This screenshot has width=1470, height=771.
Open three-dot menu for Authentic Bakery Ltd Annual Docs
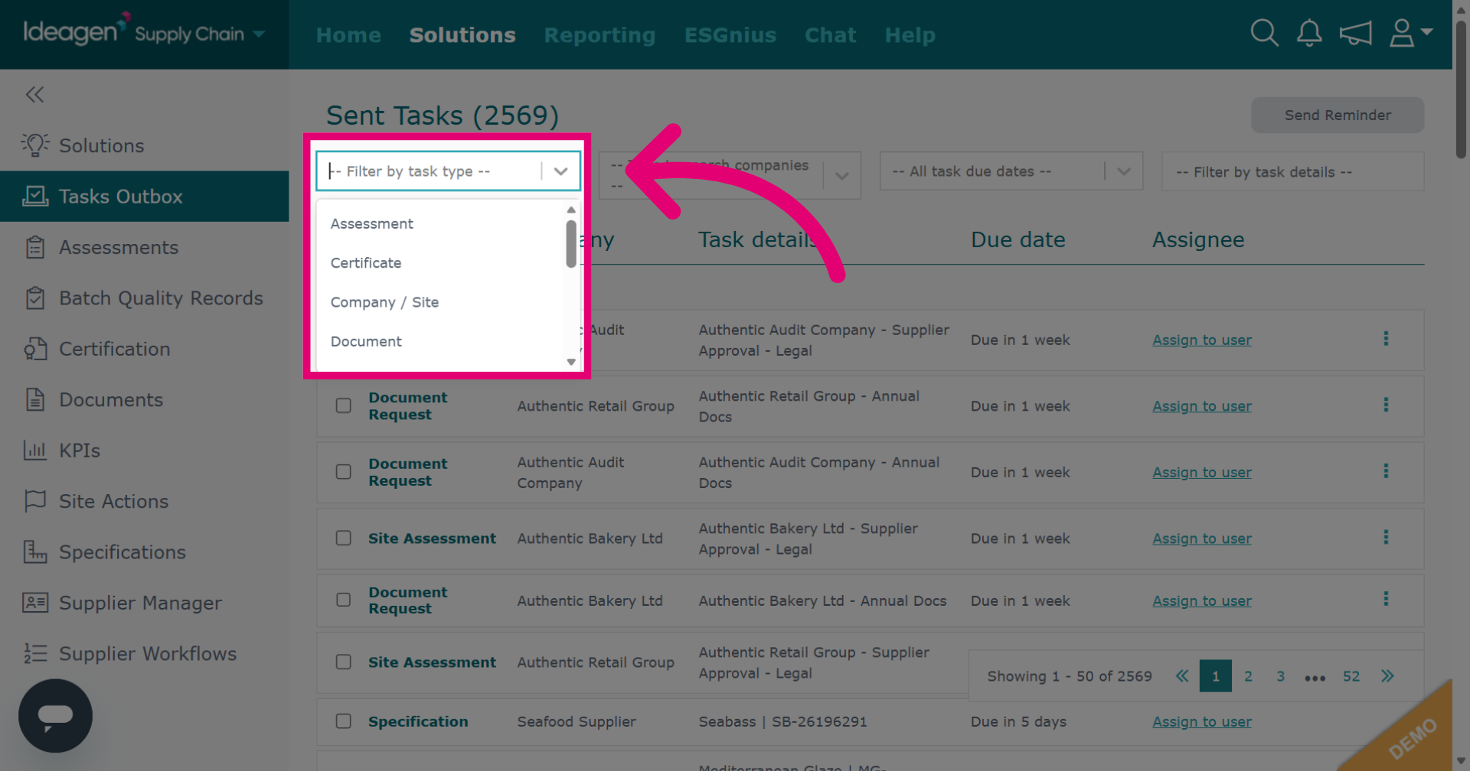(1386, 600)
